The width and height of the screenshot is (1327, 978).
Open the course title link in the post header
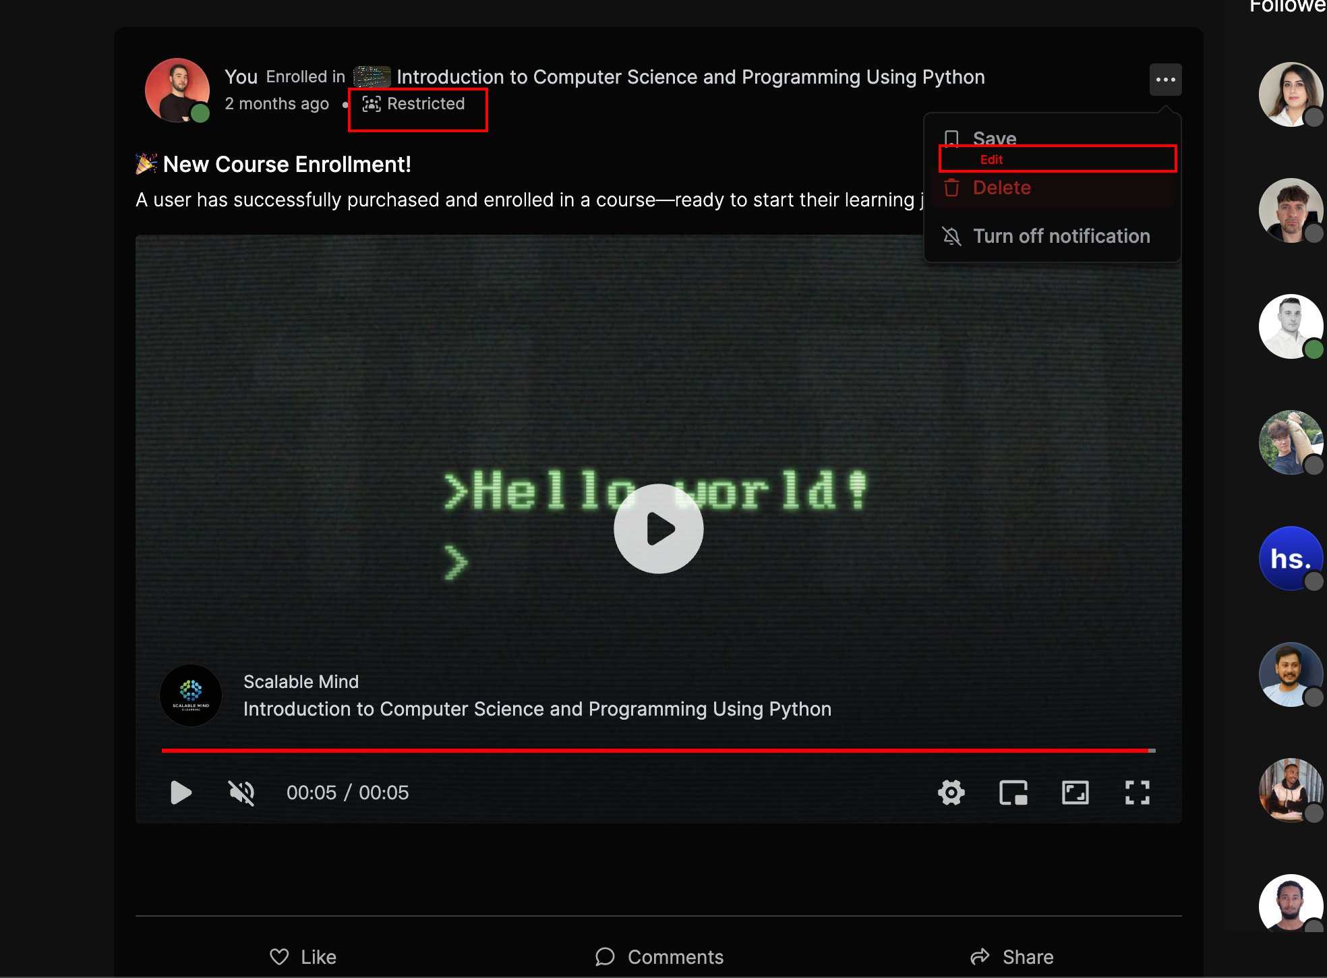(690, 77)
